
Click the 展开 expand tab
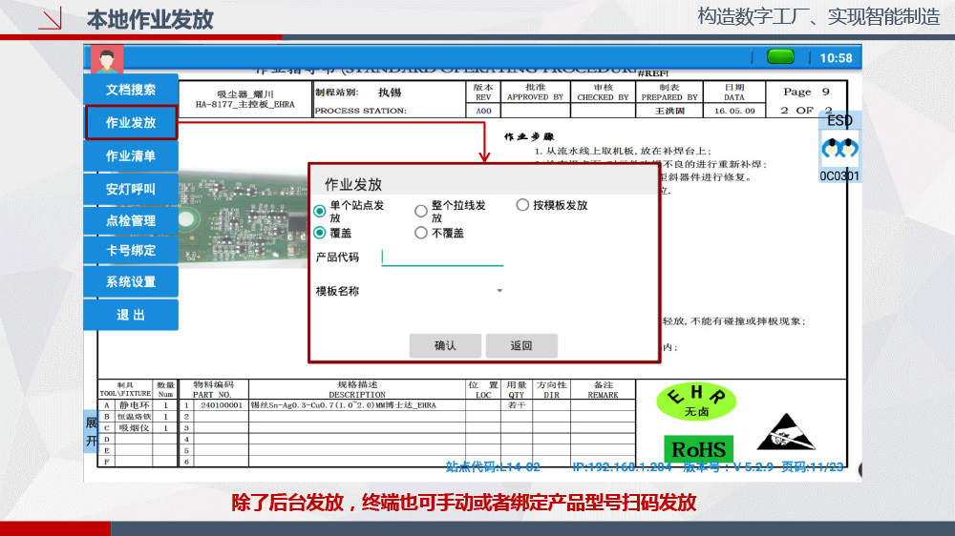coord(91,432)
